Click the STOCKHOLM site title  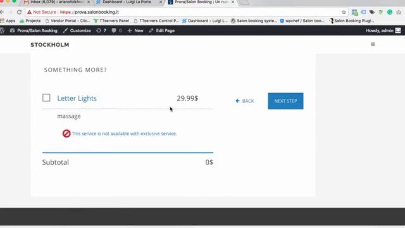pyautogui.click(x=50, y=45)
